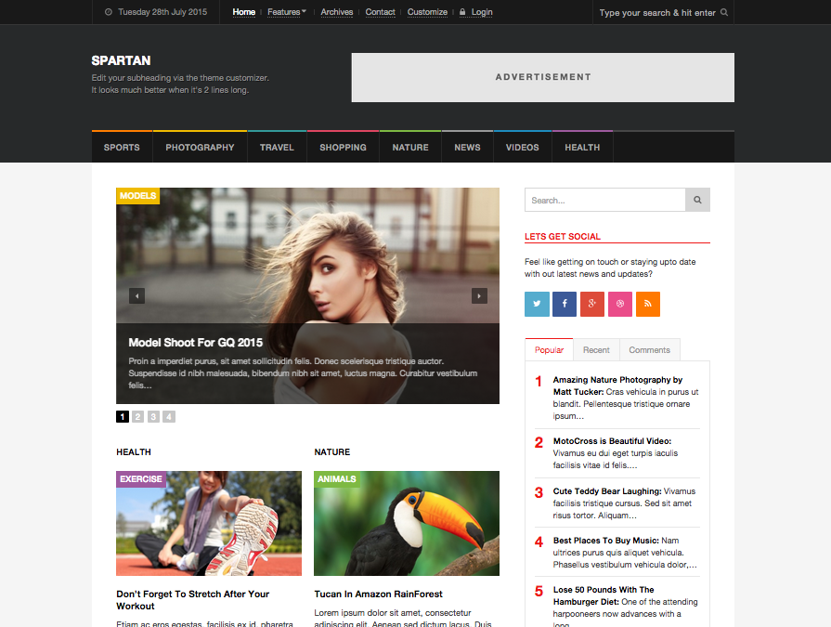Open Cute Teddy Bear Laughing post
Viewport: 831px width, 627px height.
[607, 491]
